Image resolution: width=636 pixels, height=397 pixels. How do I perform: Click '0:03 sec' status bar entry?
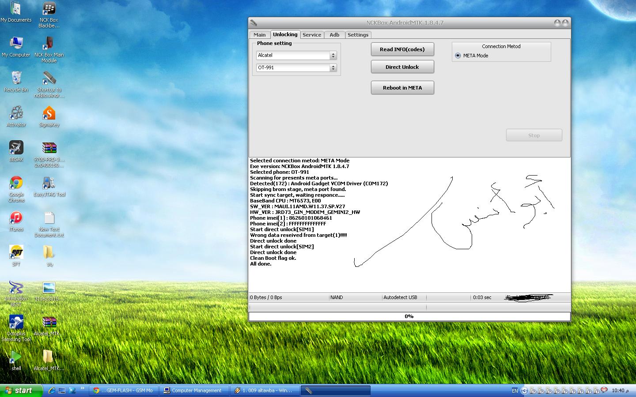pos(482,297)
